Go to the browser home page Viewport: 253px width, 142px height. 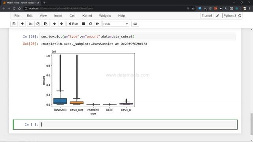[19, 9]
